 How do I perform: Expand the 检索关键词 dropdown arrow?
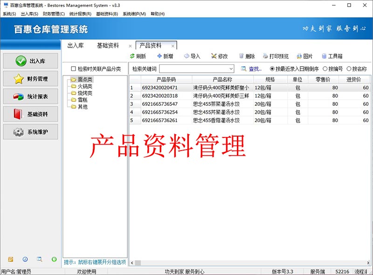coord(231,69)
